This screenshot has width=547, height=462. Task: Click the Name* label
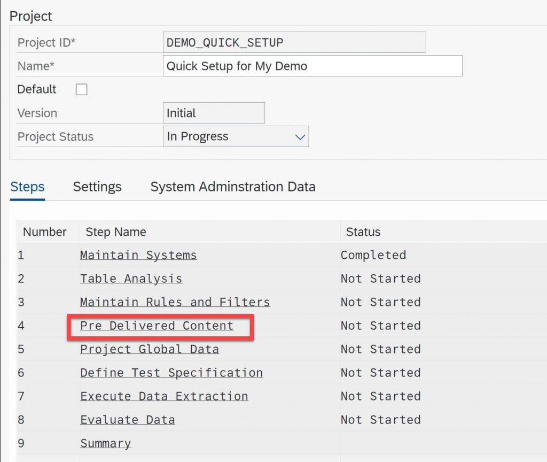(x=36, y=66)
